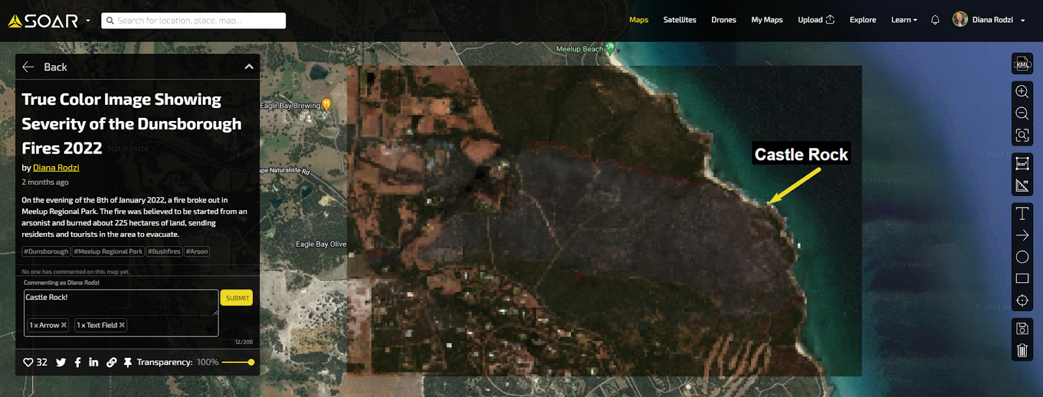Remove the '1 x Arrow' annotation tag
This screenshot has width=1043, height=397.
[x=64, y=325]
